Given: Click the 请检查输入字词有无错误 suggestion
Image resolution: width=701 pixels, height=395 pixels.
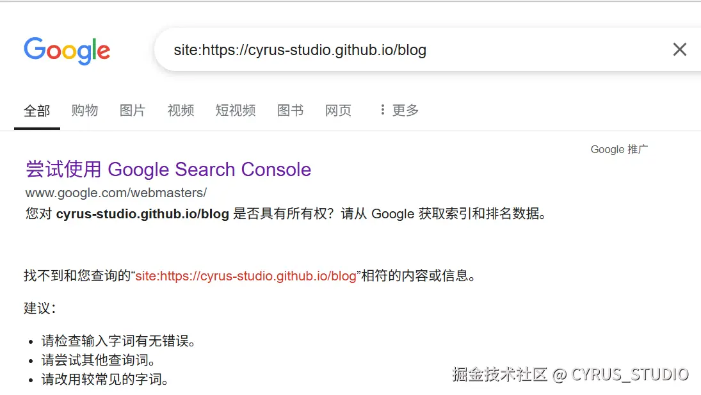Looking at the screenshot, I should 118,341.
